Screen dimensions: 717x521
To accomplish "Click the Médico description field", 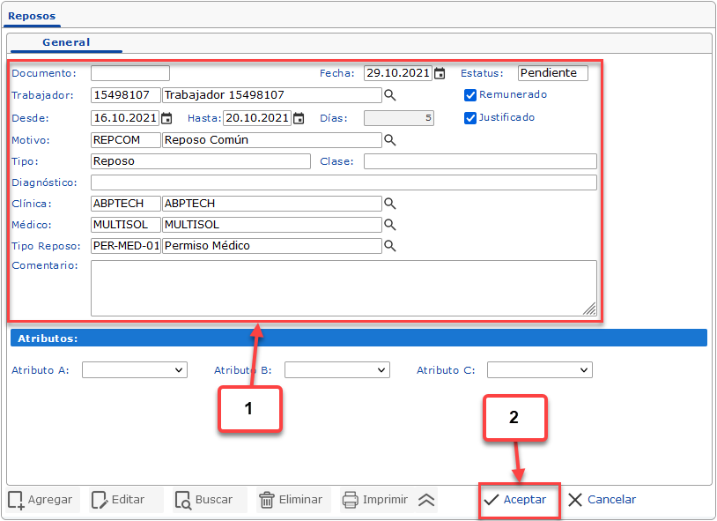I will pyautogui.click(x=272, y=224).
